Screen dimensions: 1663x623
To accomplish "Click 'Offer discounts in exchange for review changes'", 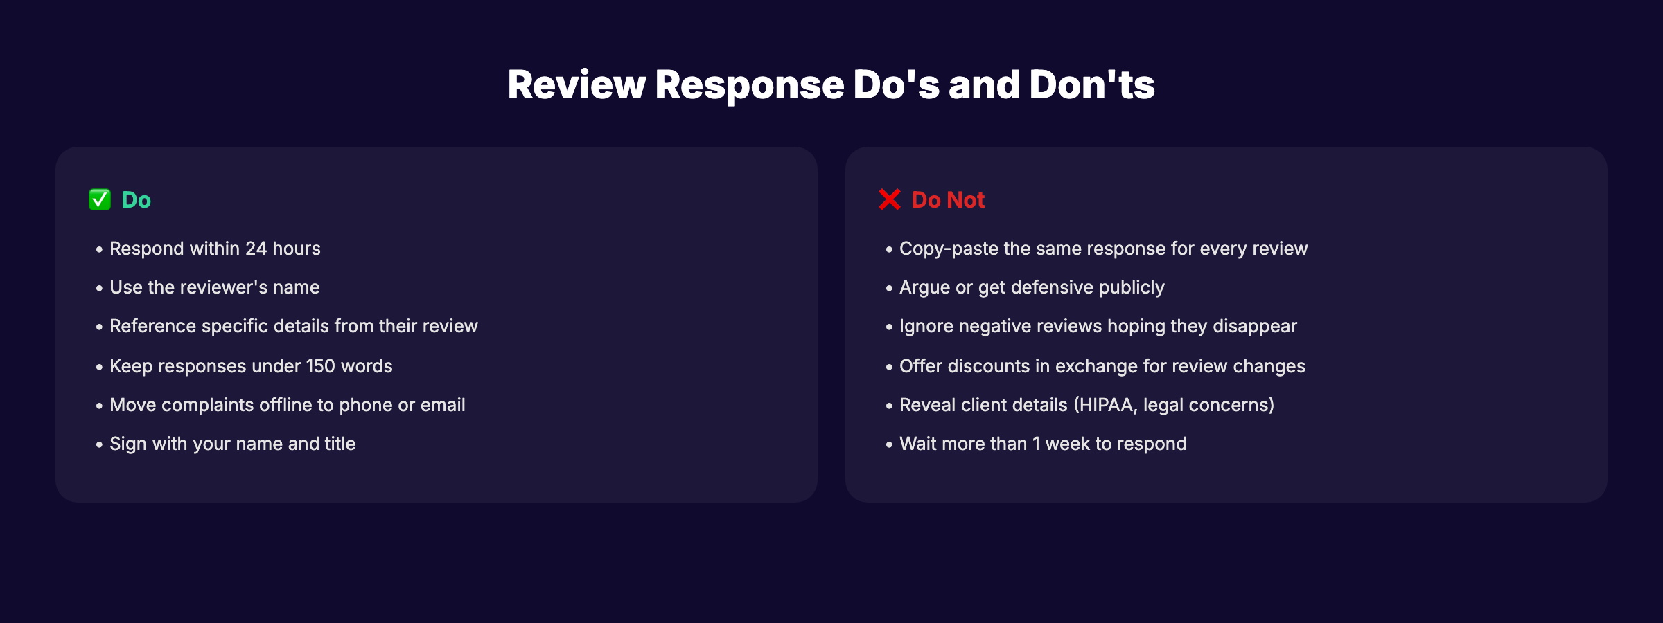I will [x=1102, y=366].
